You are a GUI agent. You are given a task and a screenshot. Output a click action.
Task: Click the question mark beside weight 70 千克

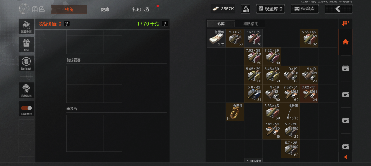pos(165,23)
